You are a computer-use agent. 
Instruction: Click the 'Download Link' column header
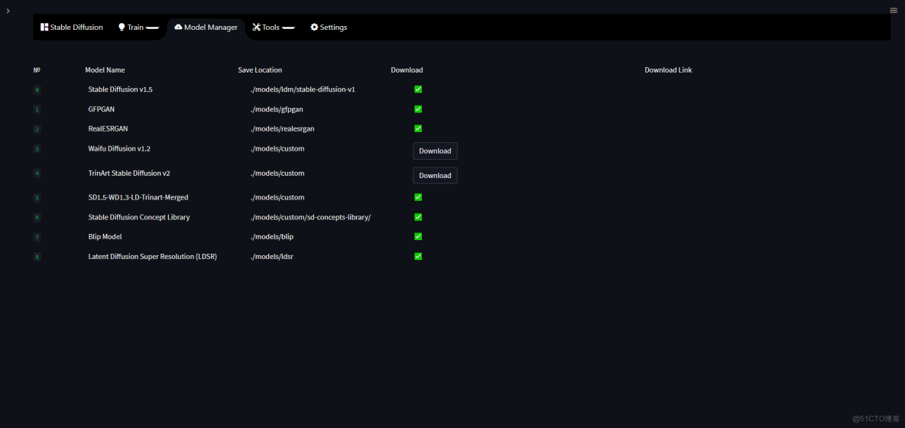click(x=668, y=70)
